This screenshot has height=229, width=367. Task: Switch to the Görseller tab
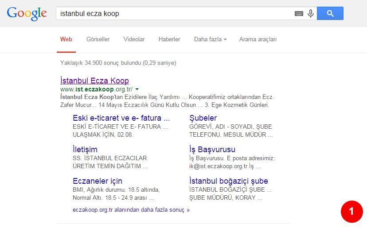98,39
